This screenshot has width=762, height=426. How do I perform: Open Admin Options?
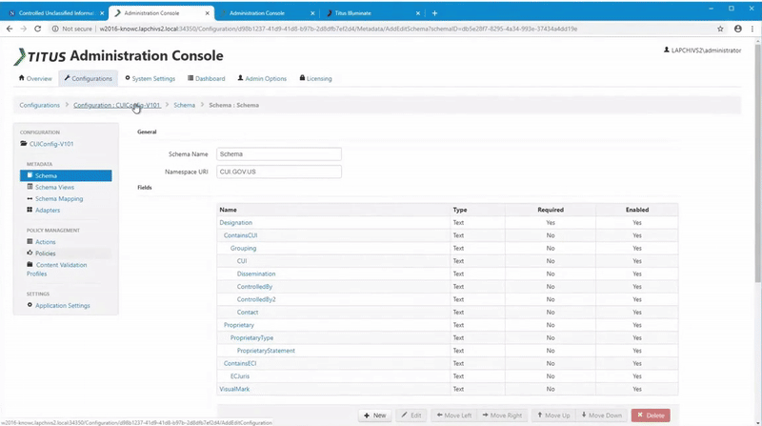point(263,78)
